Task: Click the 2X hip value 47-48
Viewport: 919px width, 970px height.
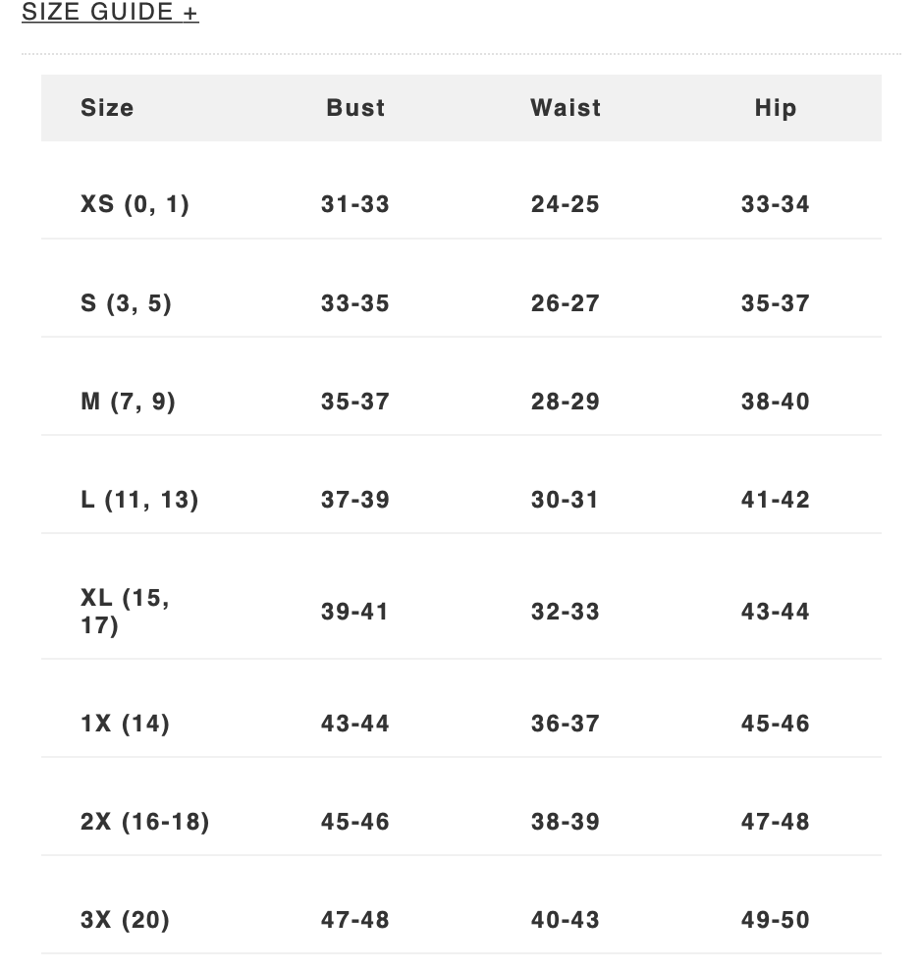Action: (776, 822)
